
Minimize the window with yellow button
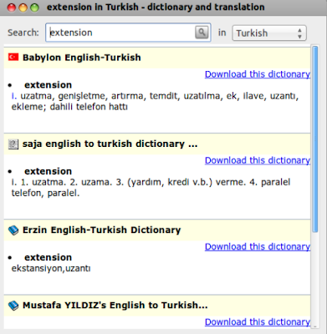23,8
